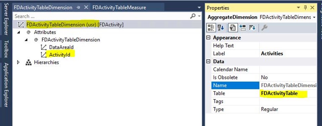Switch to the FDActivityTableMeasure tab
The image size is (322, 126).
tap(119, 8)
